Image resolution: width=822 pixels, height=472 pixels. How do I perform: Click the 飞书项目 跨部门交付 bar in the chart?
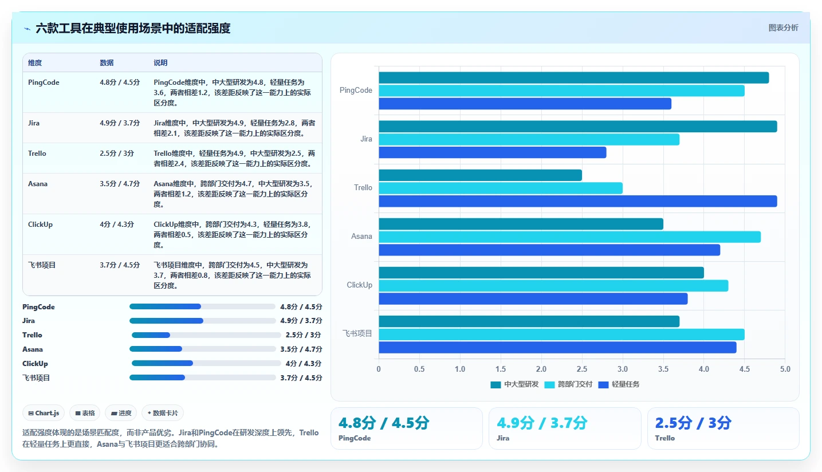(x=561, y=334)
